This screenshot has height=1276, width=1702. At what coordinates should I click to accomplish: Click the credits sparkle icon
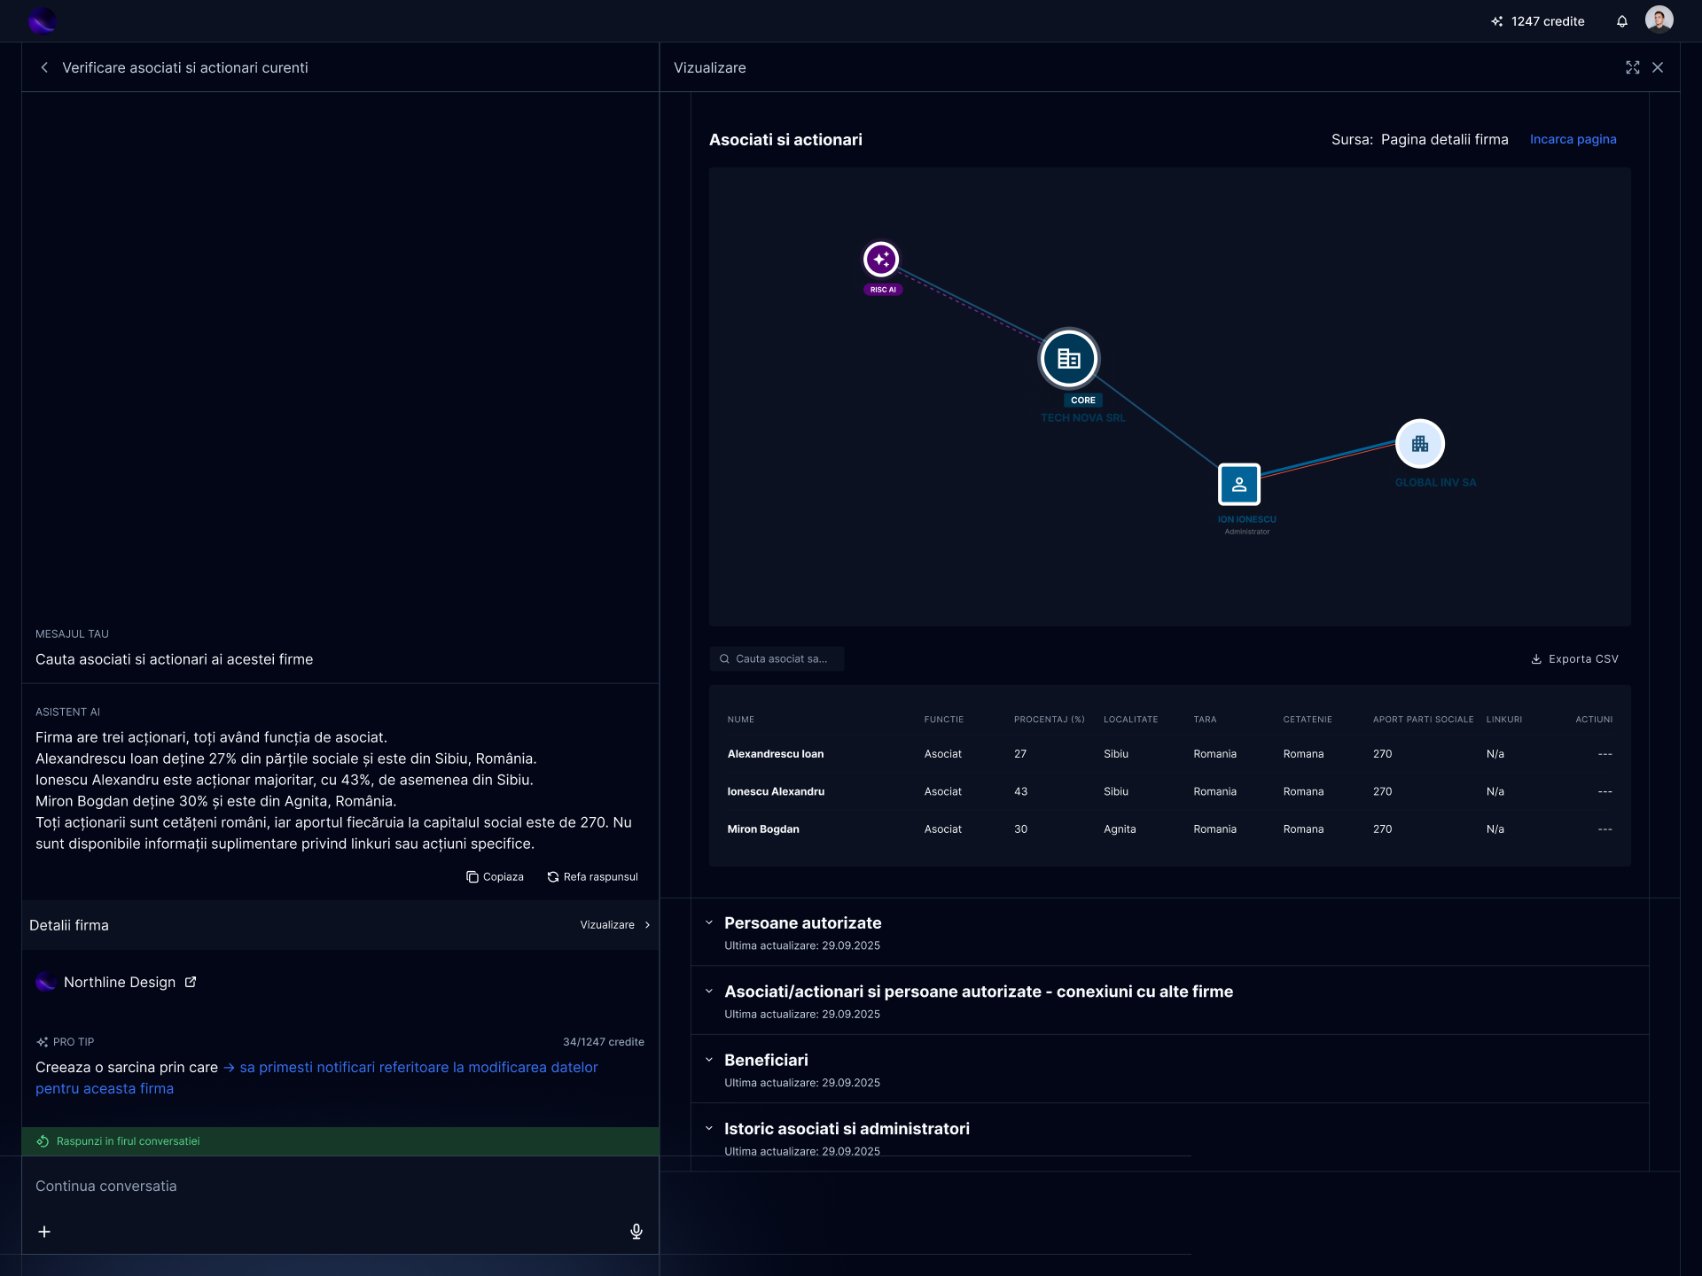pos(1496,21)
